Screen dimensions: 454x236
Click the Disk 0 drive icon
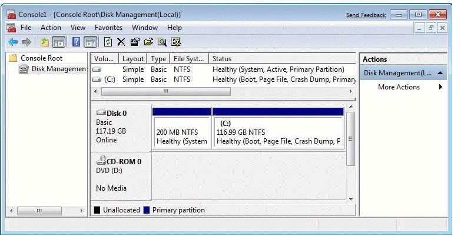point(101,112)
